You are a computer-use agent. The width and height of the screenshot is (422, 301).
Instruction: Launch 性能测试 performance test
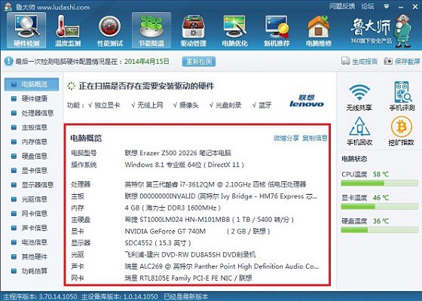click(x=110, y=30)
